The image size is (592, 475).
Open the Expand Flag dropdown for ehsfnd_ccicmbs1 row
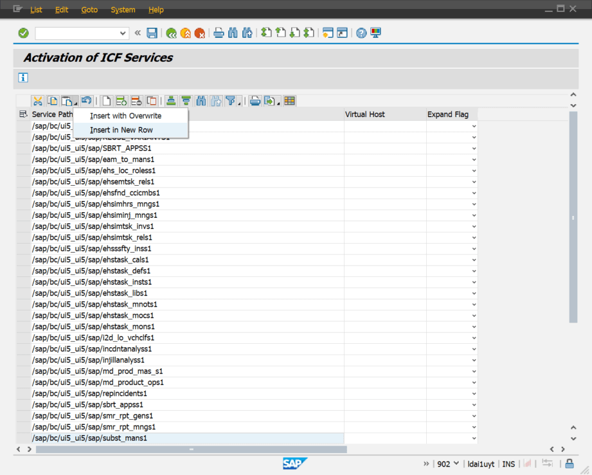click(x=474, y=193)
